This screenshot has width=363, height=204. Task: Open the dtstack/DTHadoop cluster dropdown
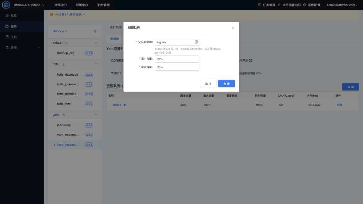tap(29, 5)
